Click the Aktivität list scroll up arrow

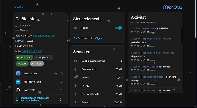coord(182,23)
